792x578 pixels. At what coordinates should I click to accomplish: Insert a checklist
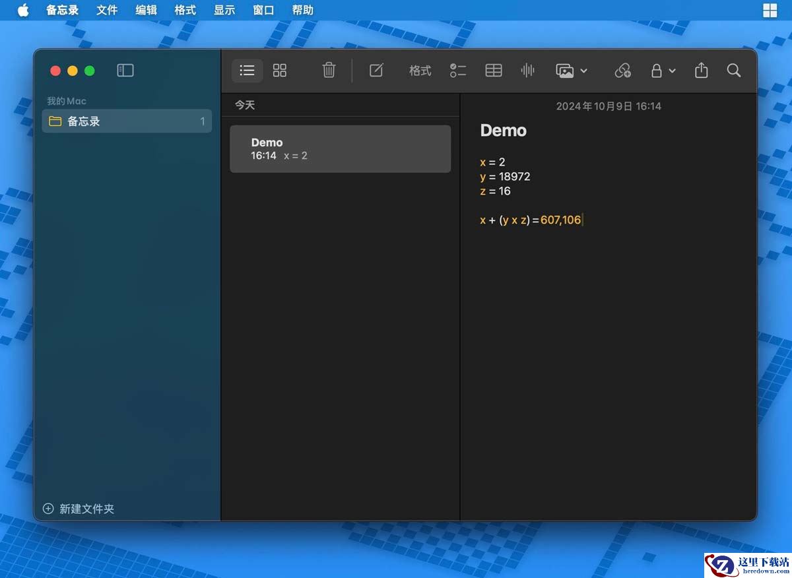click(458, 71)
